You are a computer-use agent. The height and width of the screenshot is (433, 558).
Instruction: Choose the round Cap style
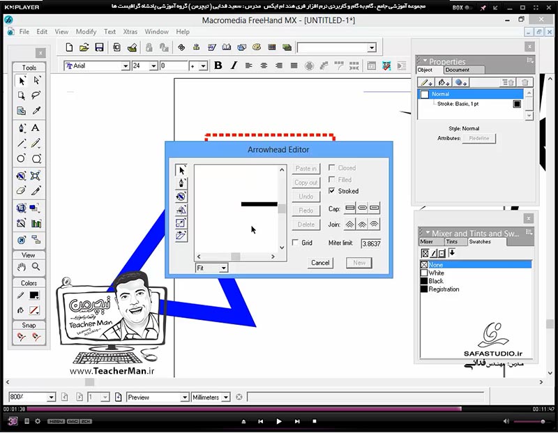tap(362, 208)
